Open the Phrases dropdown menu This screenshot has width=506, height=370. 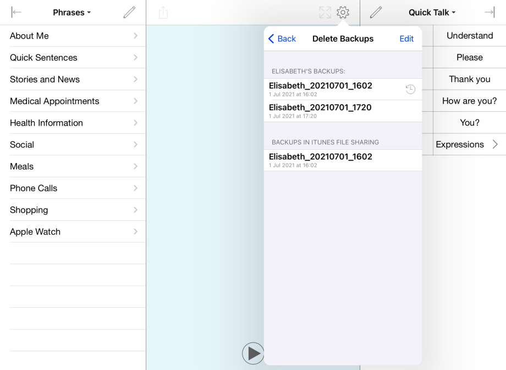click(72, 13)
